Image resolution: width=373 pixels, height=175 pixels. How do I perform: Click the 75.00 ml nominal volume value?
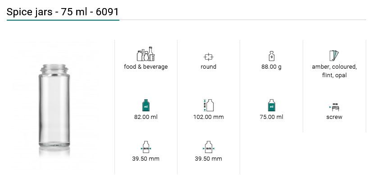coord(272,117)
